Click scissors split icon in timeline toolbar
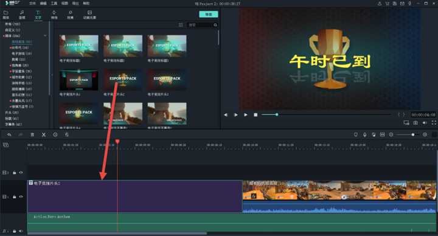 pos(44,134)
